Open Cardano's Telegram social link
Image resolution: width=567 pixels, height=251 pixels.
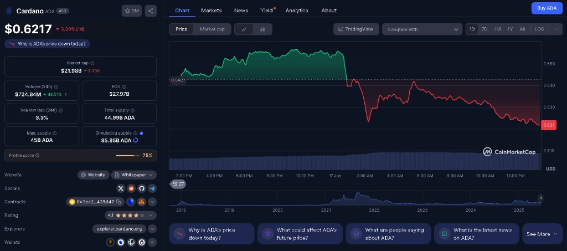(152, 188)
